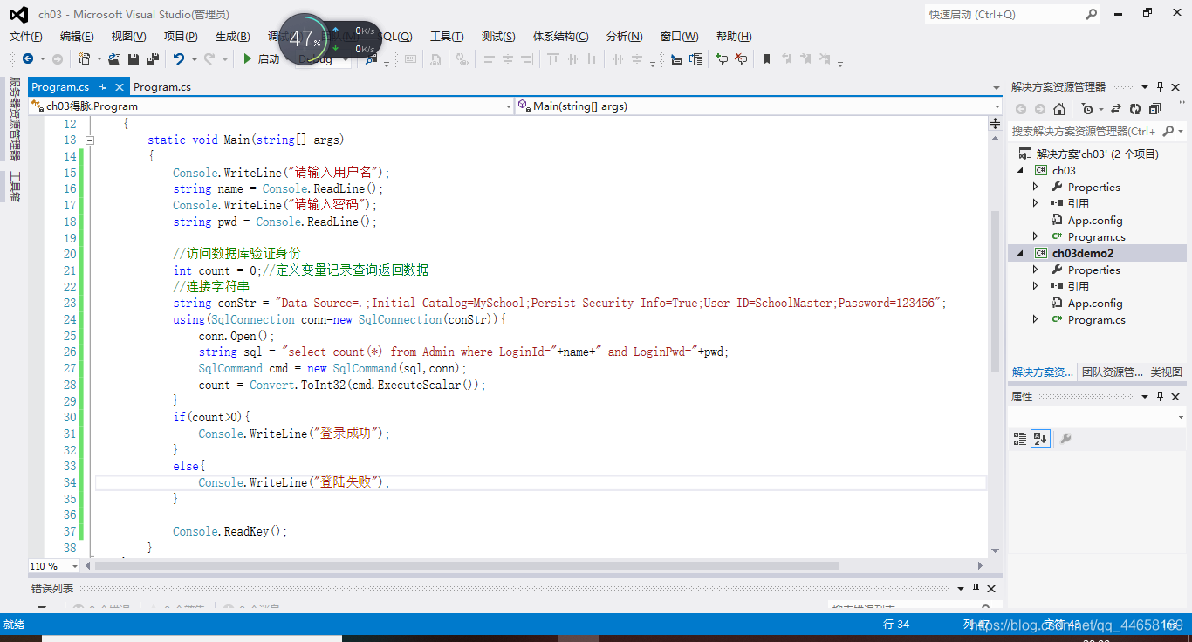Toggle a bookmark on the current line
The image size is (1192, 642).
click(767, 59)
